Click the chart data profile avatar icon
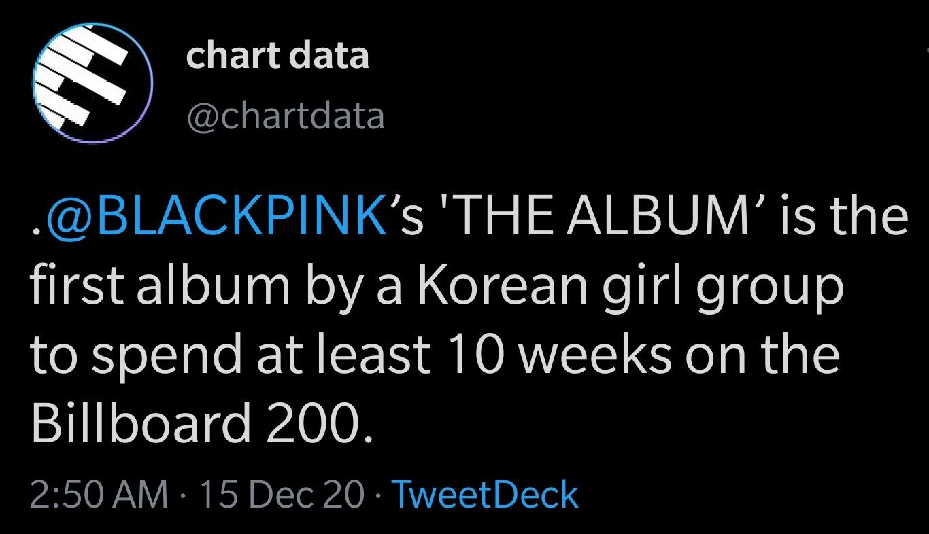This screenshot has width=929, height=534. coord(92,83)
